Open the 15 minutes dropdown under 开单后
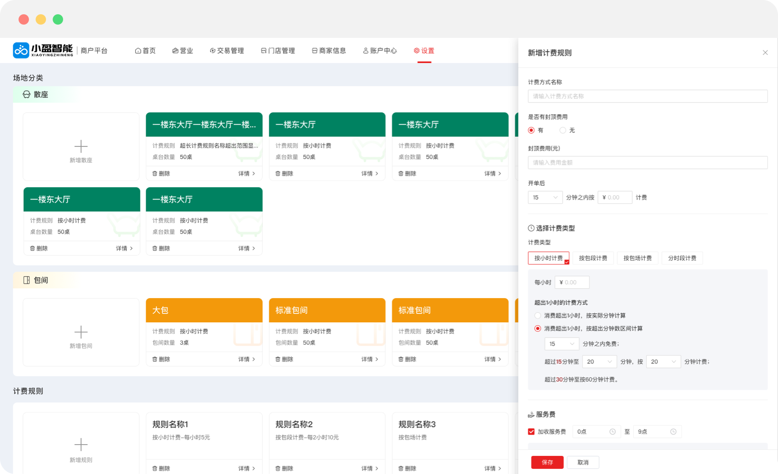The image size is (778, 474). [x=545, y=197]
